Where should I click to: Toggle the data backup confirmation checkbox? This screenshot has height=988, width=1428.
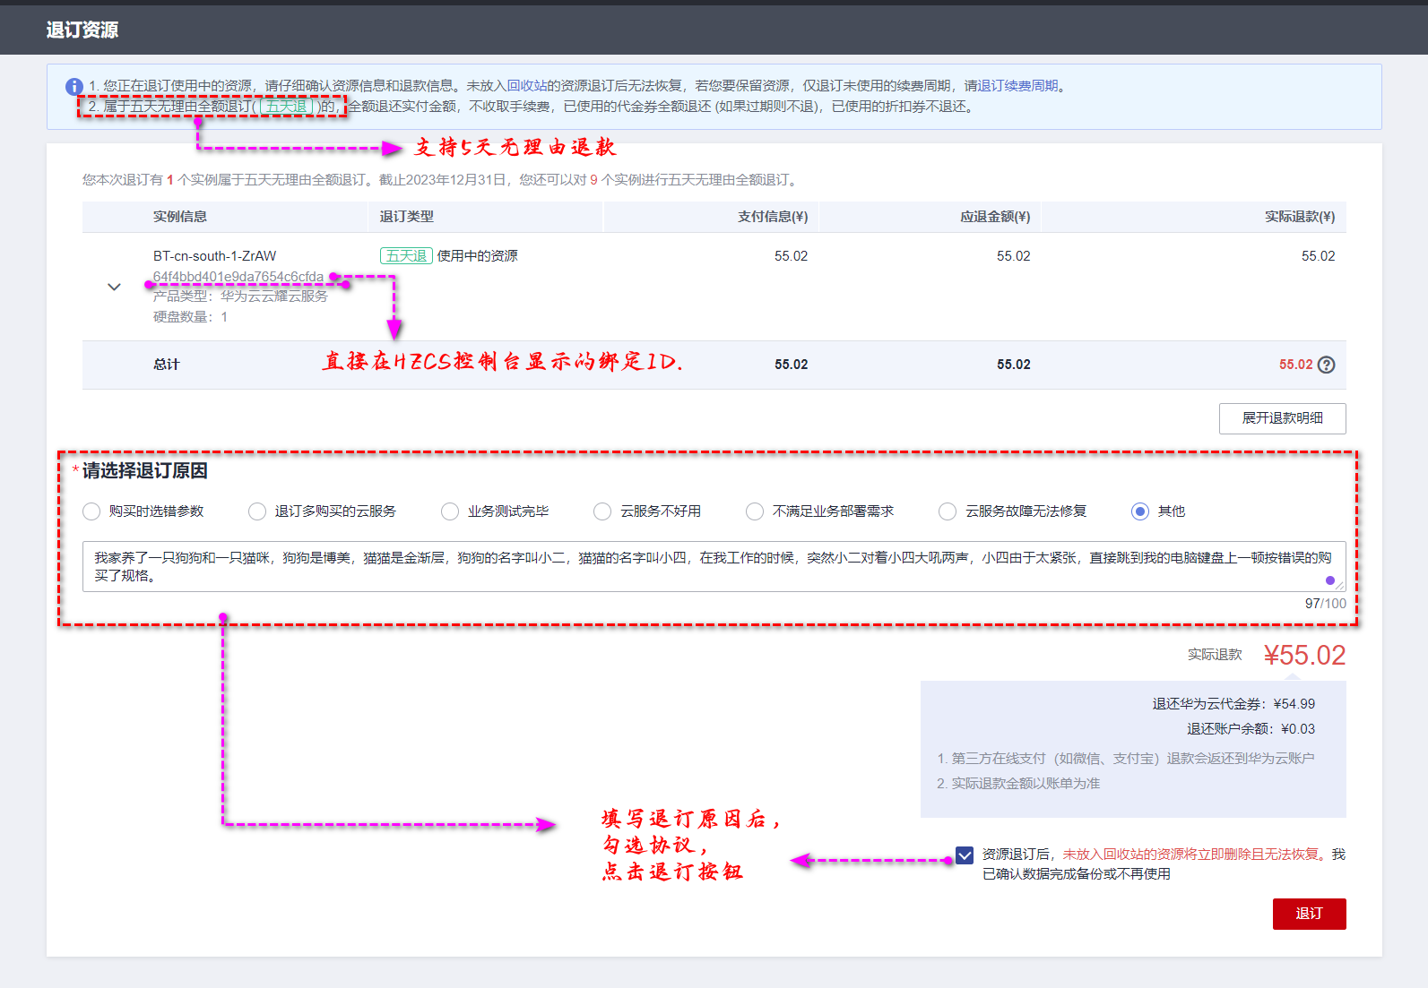(x=965, y=855)
